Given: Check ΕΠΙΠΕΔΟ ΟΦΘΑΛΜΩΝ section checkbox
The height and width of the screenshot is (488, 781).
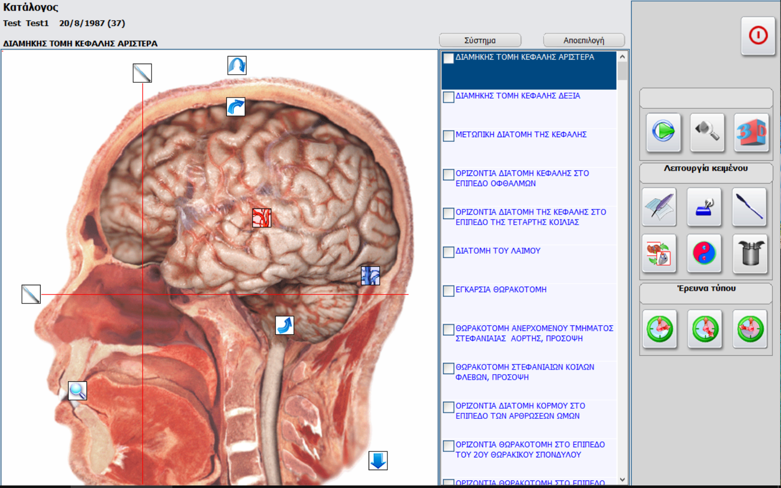Looking at the screenshot, I should 448,174.
